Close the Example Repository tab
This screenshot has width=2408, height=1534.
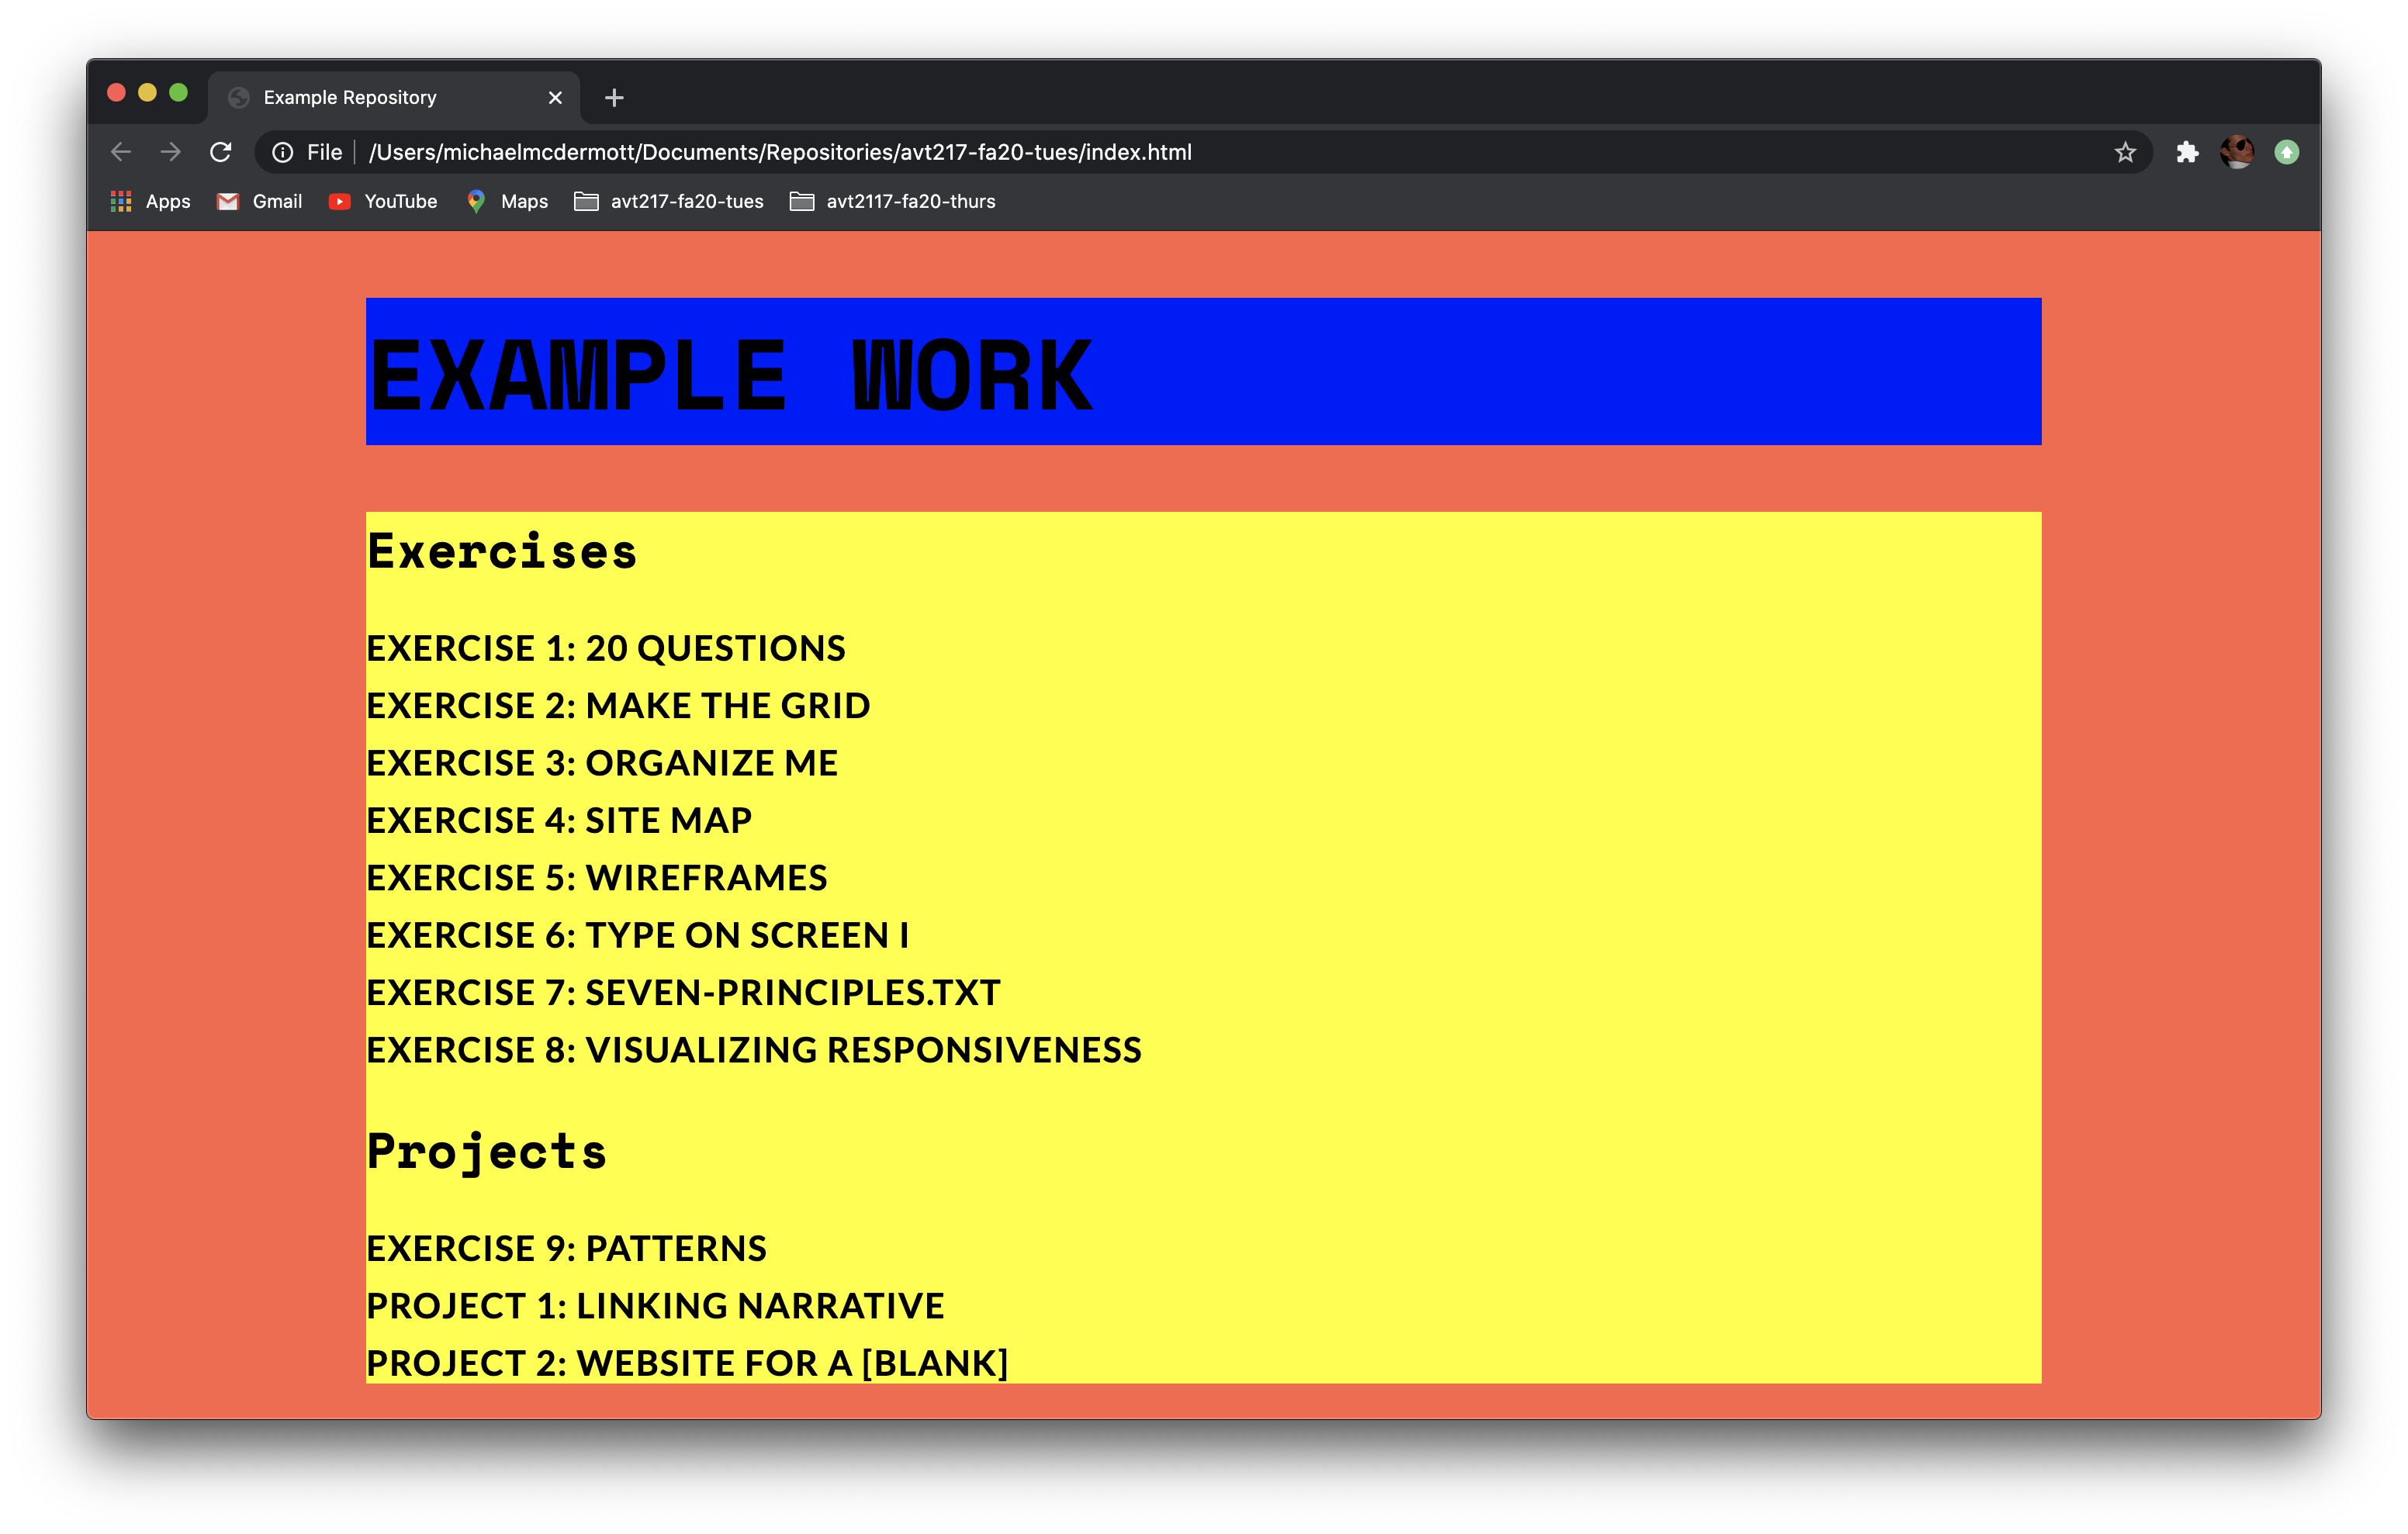555,97
